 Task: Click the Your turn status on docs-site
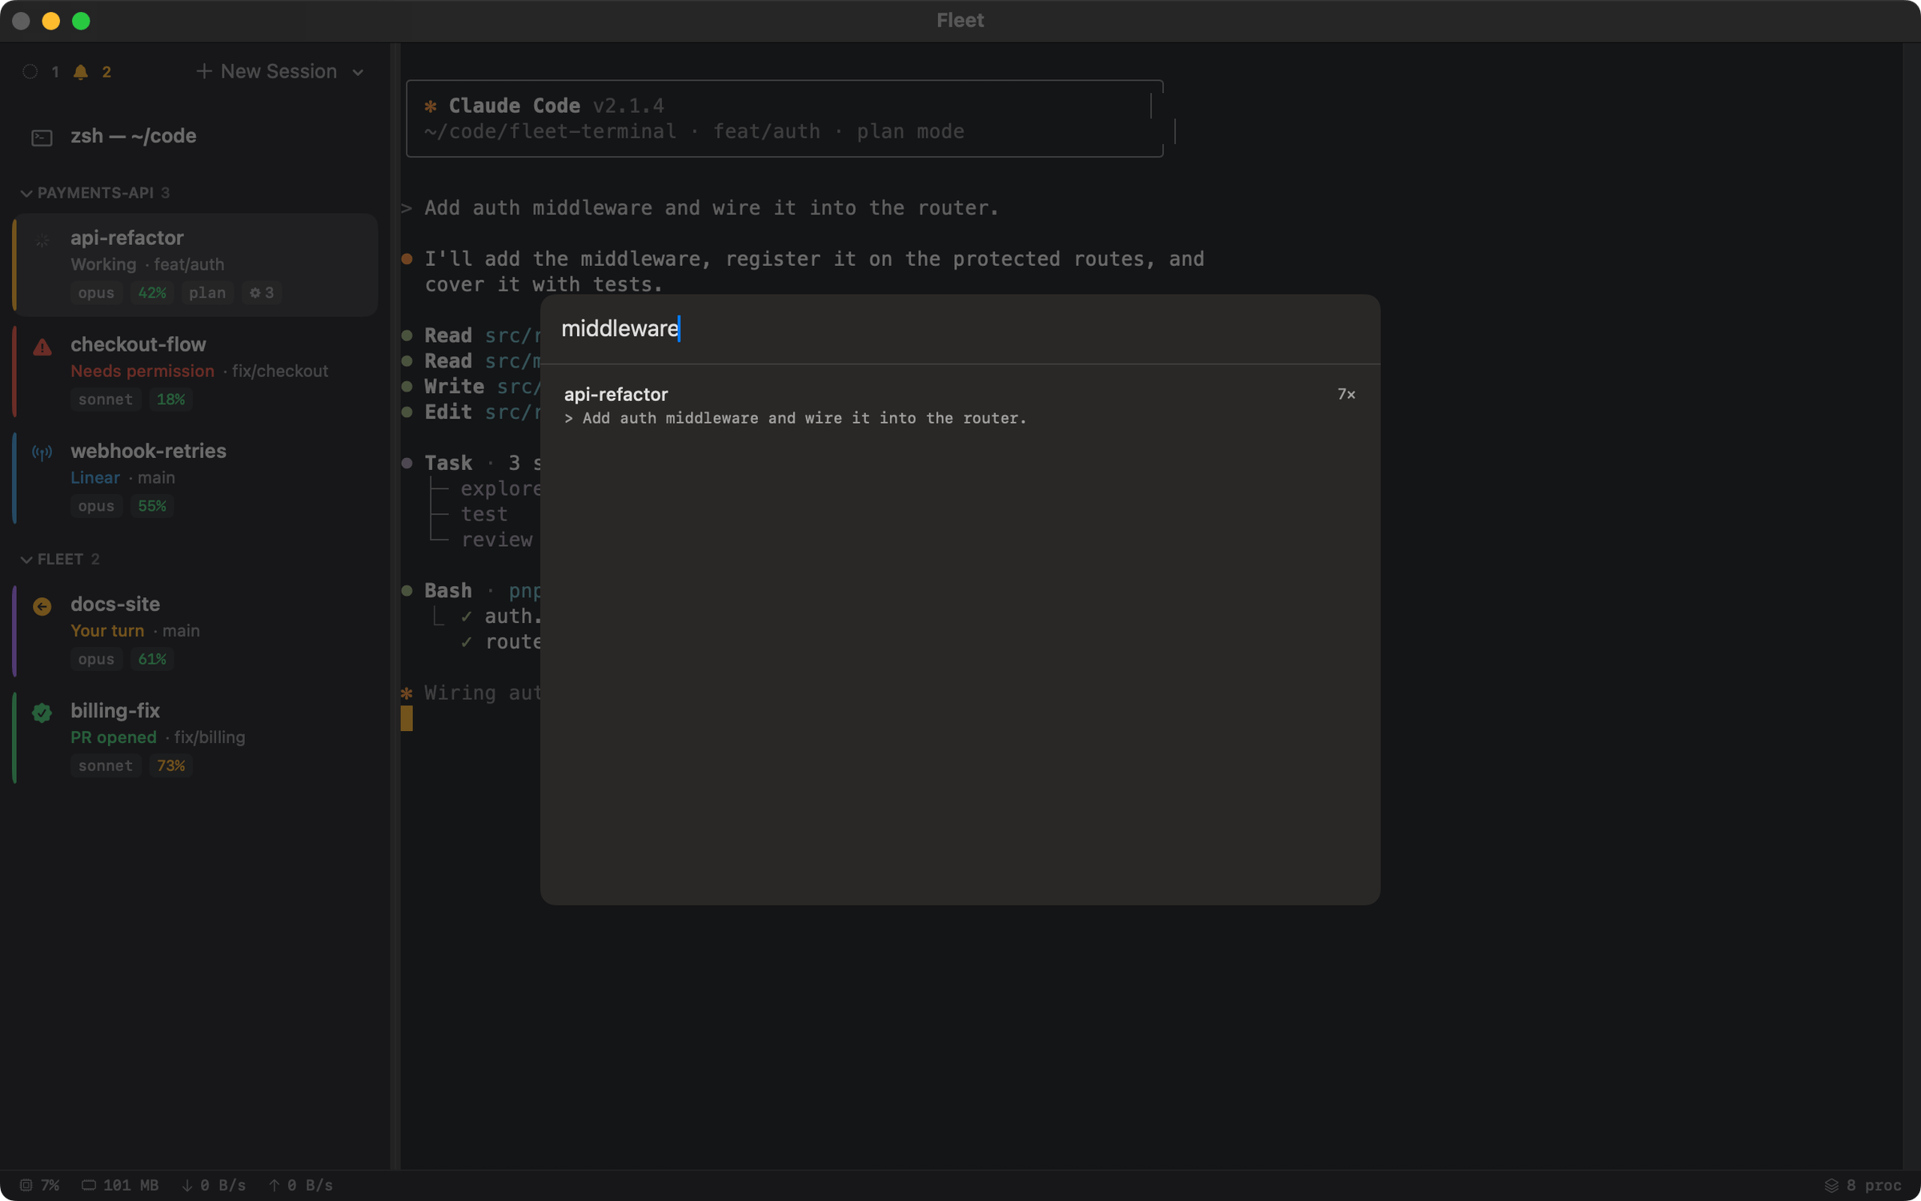coord(107,631)
